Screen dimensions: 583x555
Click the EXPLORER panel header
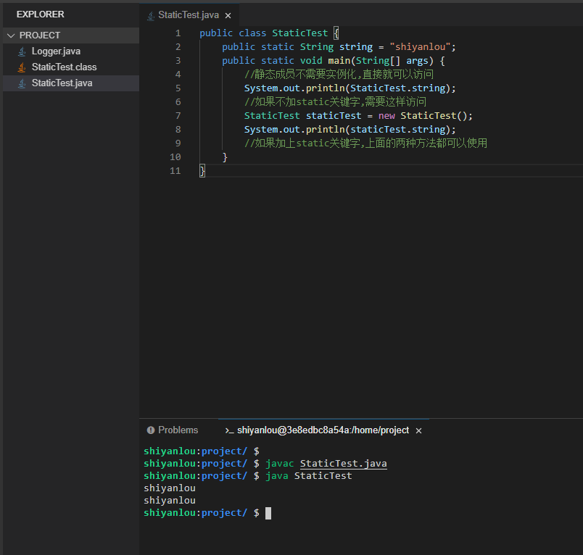[40, 14]
